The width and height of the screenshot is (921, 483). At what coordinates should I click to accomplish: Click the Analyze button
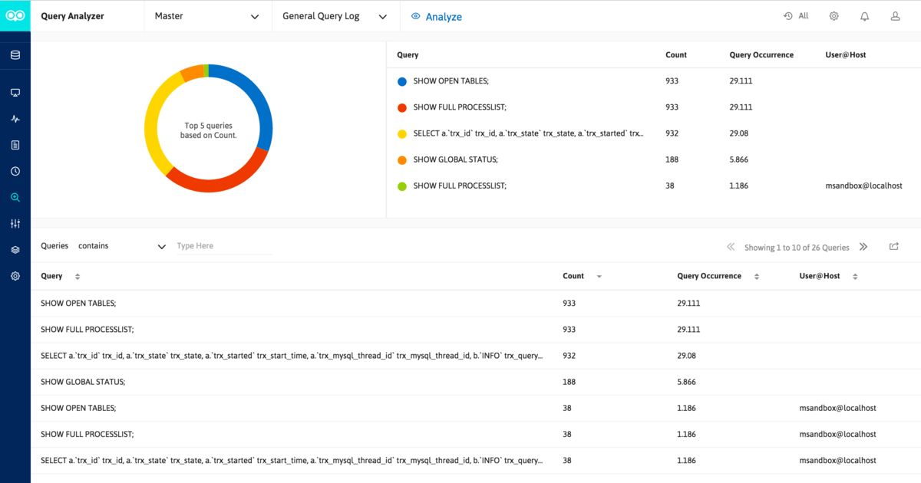click(x=436, y=16)
